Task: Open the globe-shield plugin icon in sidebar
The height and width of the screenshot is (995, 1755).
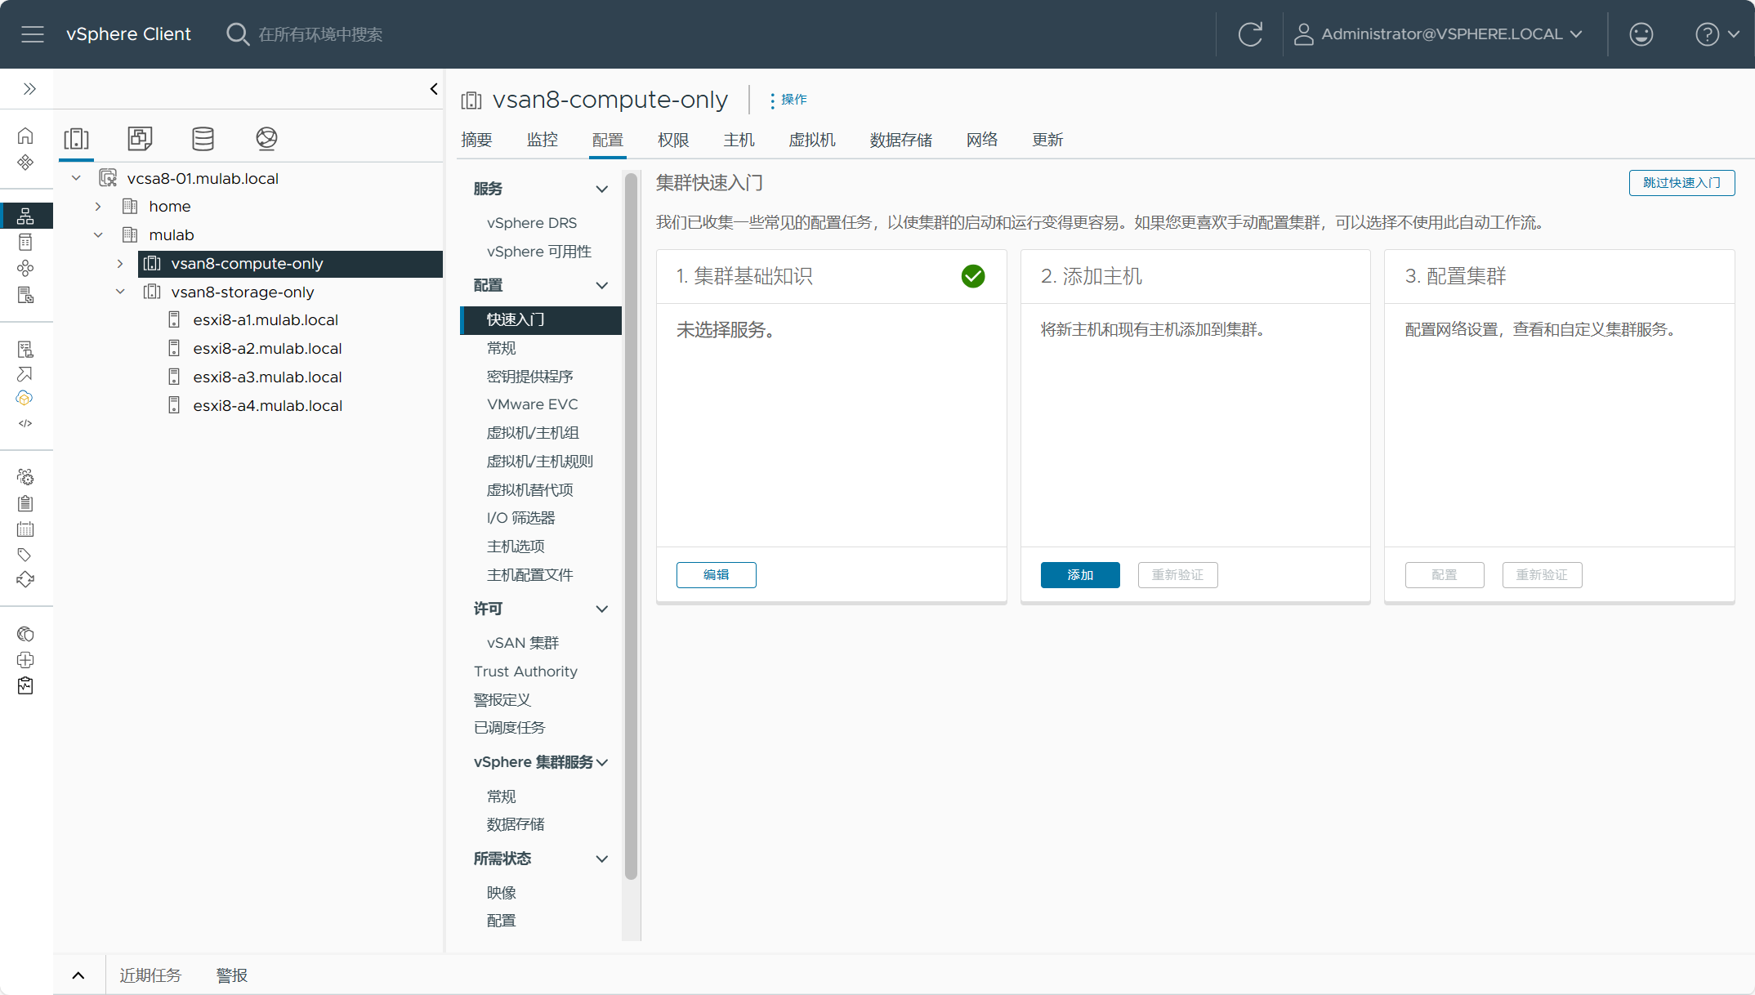Action: [x=25, y=634]
